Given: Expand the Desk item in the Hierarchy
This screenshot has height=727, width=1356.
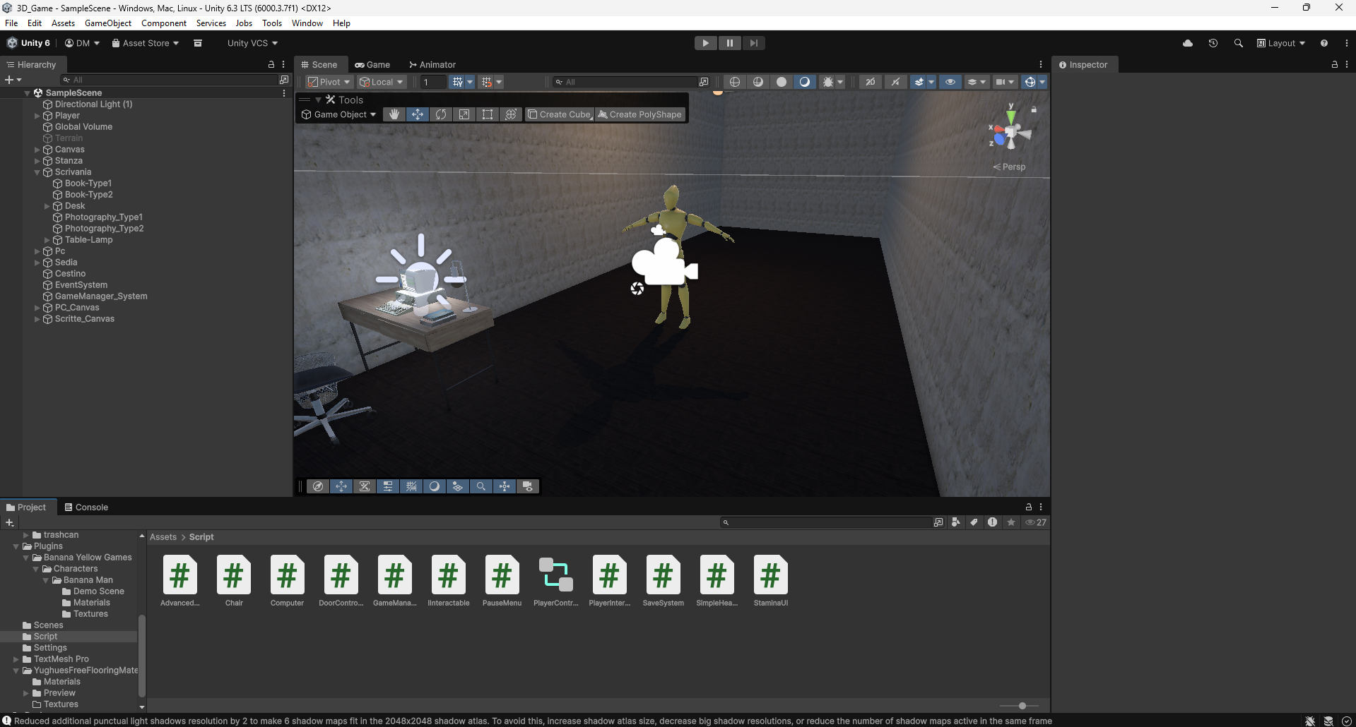Looking at the screenshot, I should click(x=47, y=205).
